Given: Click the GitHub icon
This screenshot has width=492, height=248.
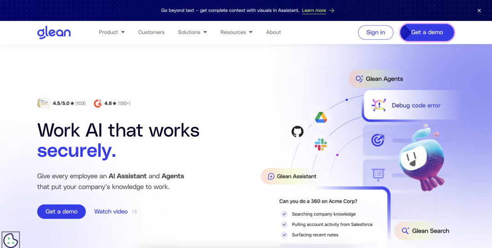Looking at the screenshot, I should (x=297, y=131).
